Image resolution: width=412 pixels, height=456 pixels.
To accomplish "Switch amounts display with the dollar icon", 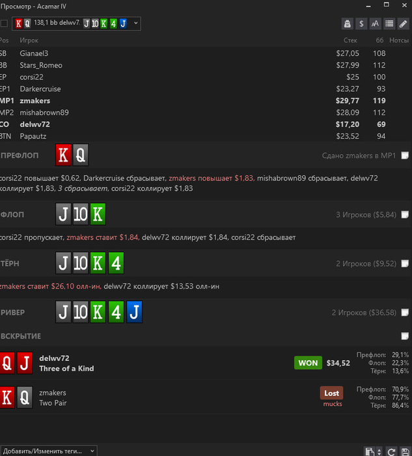I will click(361, 23).
